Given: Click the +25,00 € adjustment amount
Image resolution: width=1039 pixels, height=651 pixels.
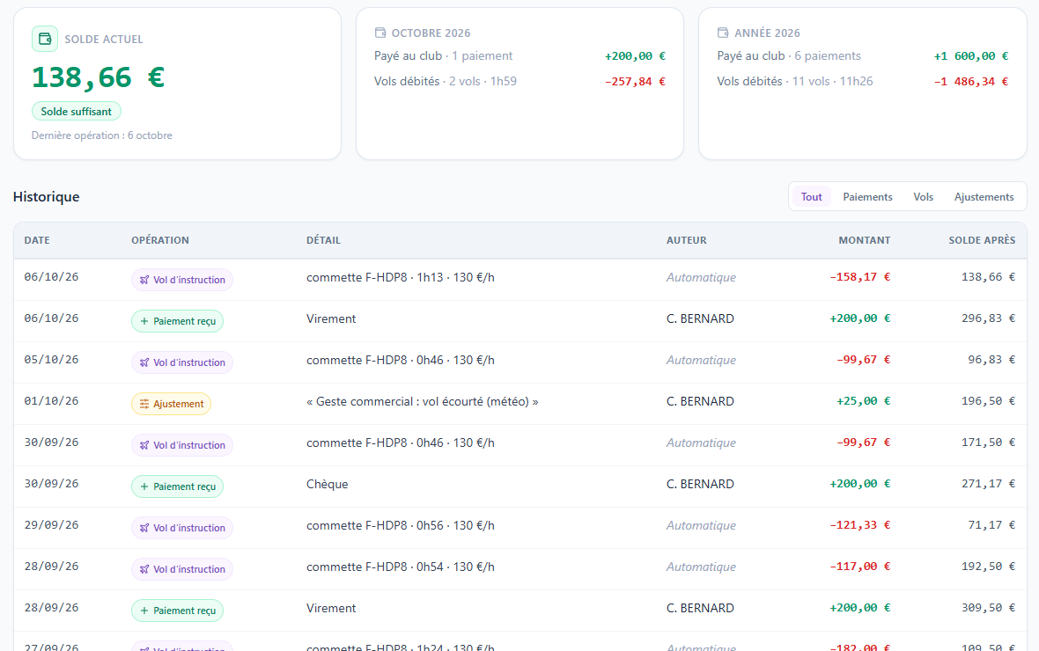Looking at the screenshot, I should pos(864,400).
